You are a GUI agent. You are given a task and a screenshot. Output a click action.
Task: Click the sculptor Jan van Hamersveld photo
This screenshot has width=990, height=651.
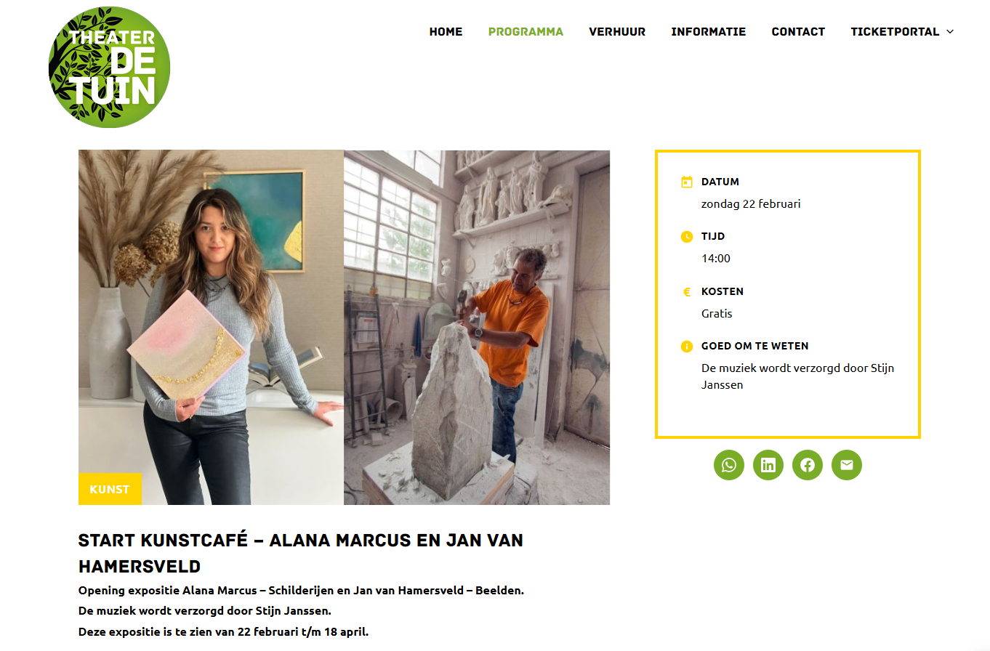[x=477, y=327]
